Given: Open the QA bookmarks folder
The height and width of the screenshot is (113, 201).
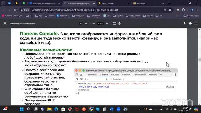Looking at the screenshot, I should point(39,16).
